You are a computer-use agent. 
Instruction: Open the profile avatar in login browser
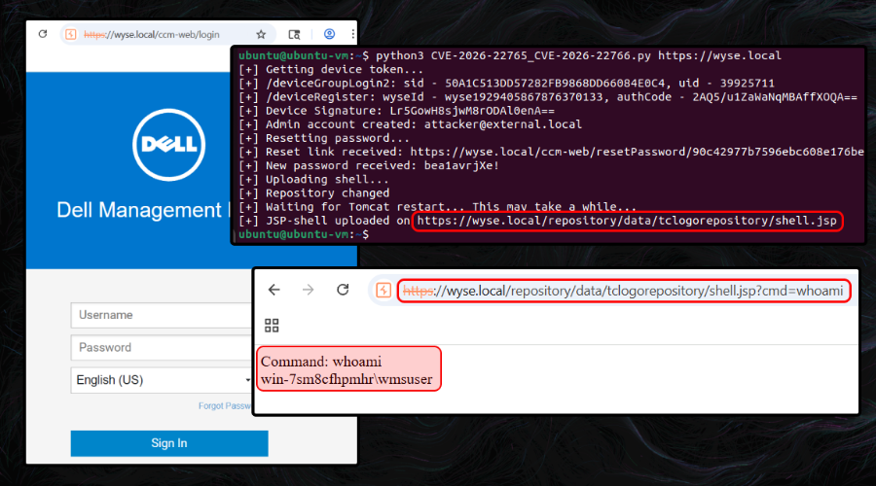tap(330, 34)
